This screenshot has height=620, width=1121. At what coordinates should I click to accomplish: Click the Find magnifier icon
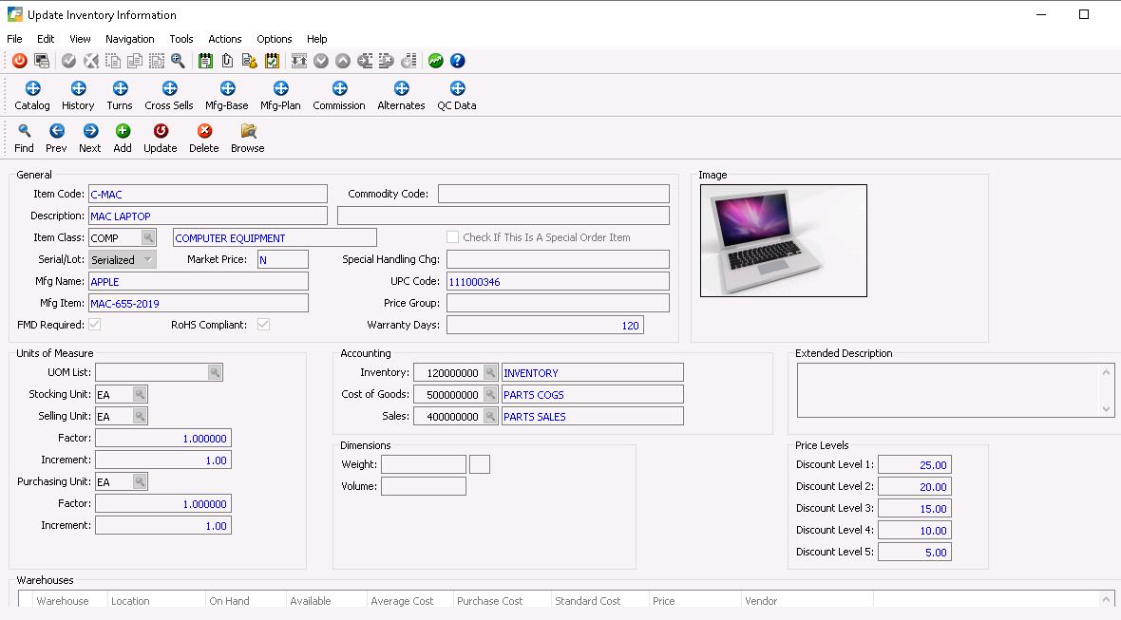24,132
